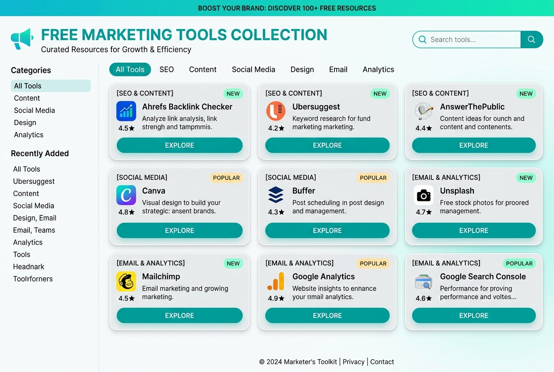
Task: Click the Ubersuggest orange icon
Action: point(276,111)
